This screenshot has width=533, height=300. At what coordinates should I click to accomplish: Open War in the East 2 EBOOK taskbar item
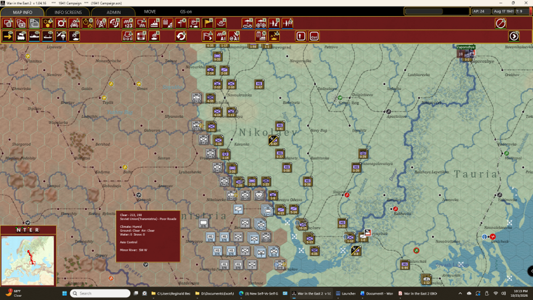pos(418,293)
